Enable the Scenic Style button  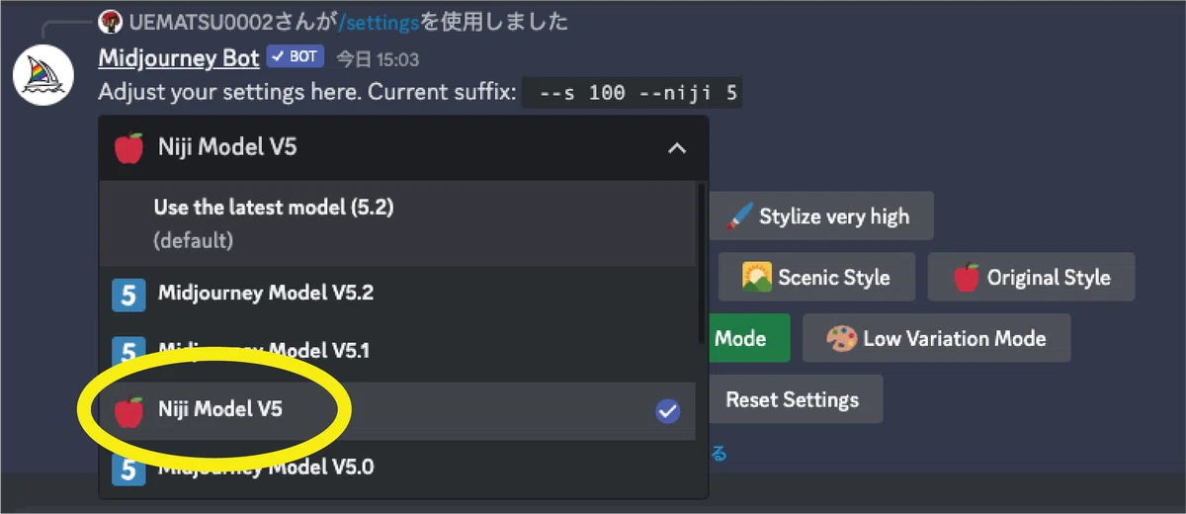(x=816, y=278)
